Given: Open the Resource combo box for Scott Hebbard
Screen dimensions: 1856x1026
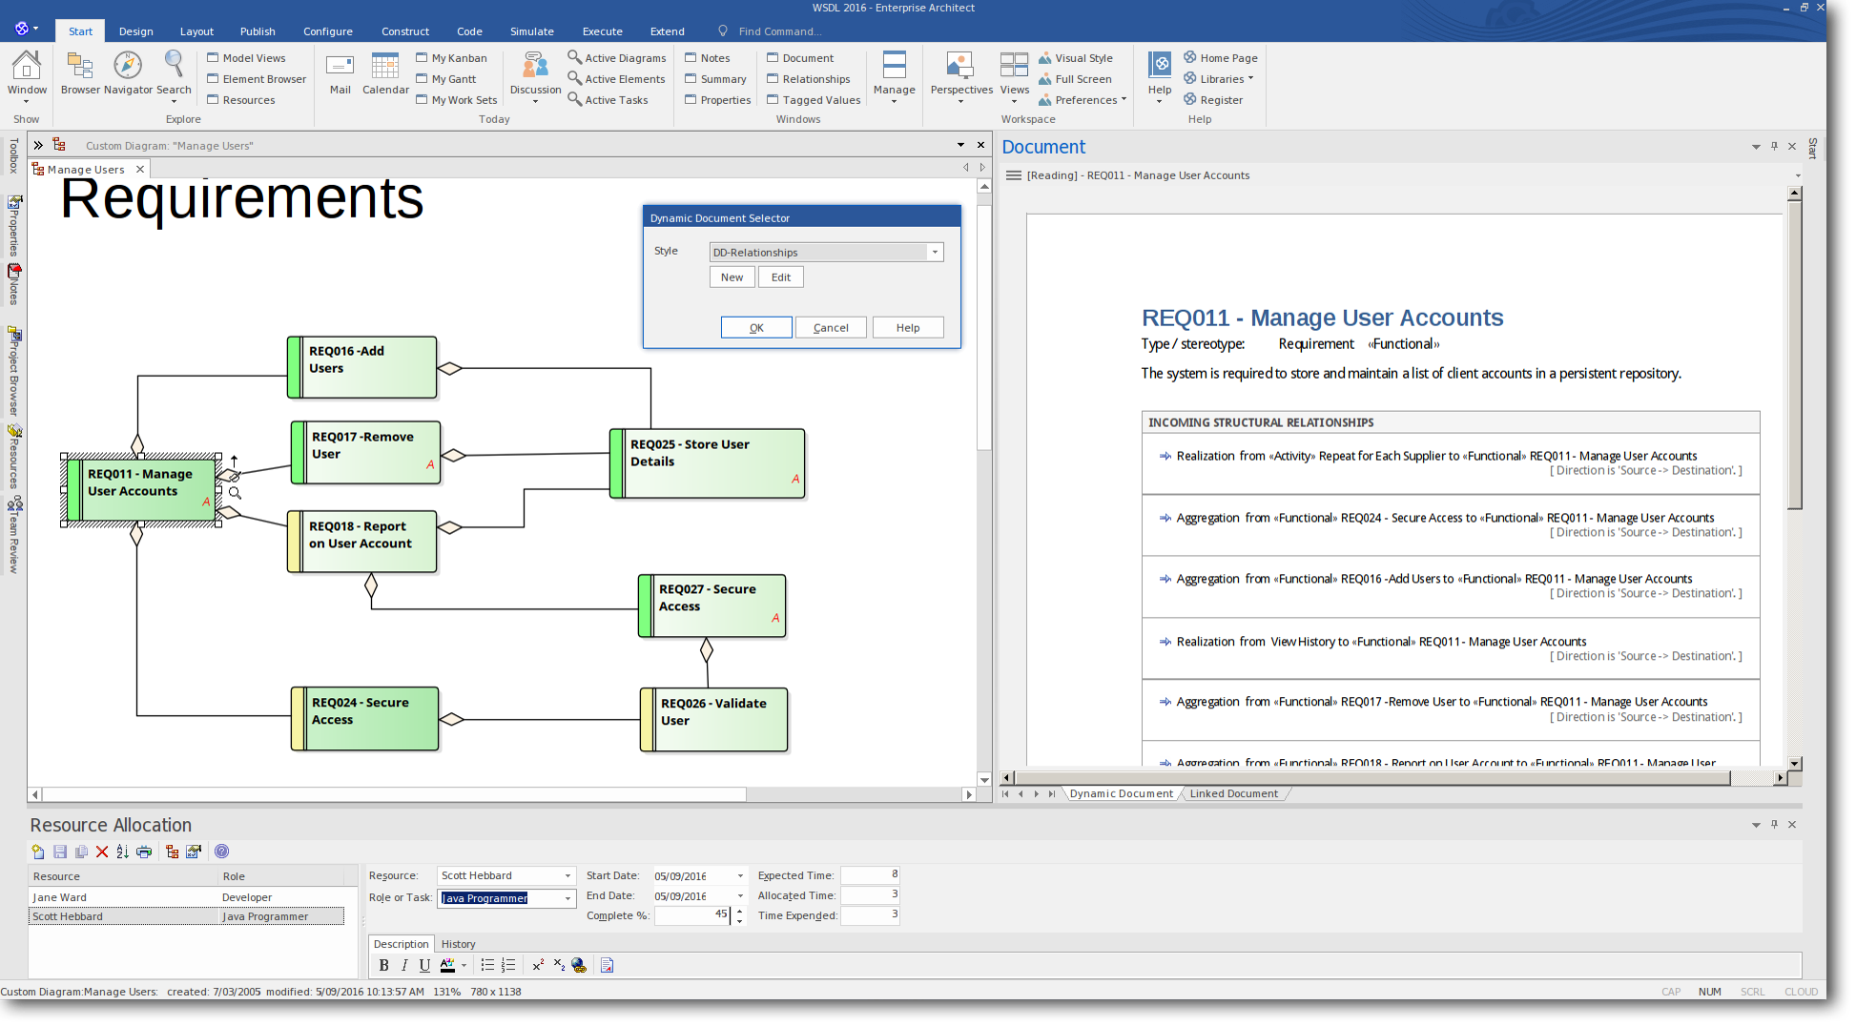Looking at the screenshot, I should 567,875.
